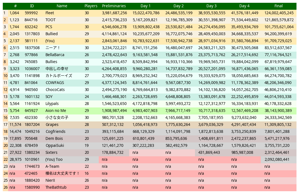
Task: Select the team name Fleet
Action: point(50,13)
